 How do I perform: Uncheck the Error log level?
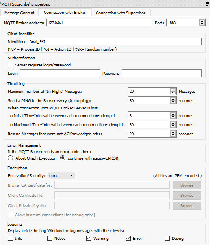pos(128,238)
